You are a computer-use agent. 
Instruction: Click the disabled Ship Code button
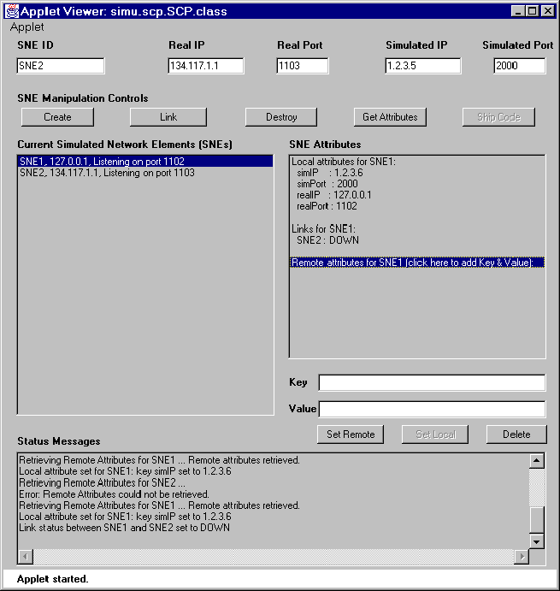coord(498,117)
